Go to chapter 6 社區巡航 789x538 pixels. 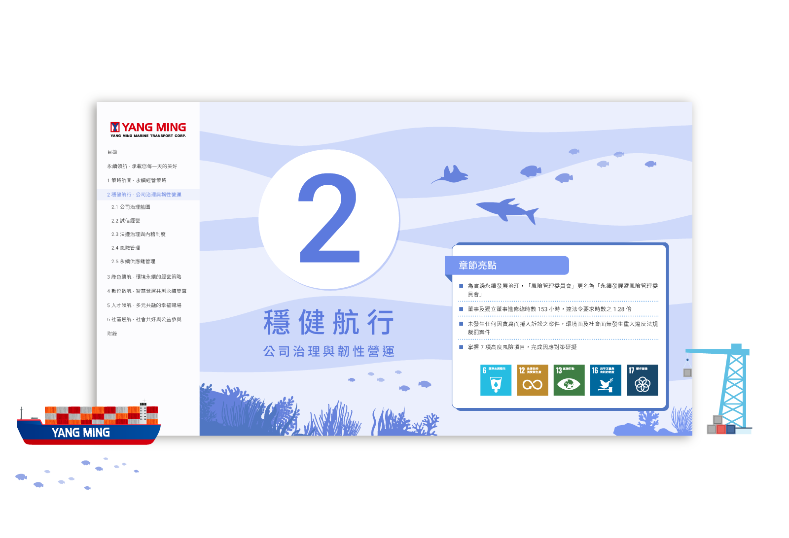click(x=144, y=320)
